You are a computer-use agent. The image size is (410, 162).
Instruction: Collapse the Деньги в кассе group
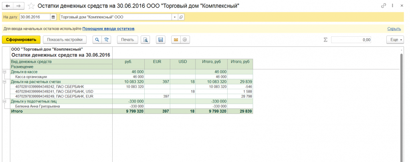click(4, 72)
